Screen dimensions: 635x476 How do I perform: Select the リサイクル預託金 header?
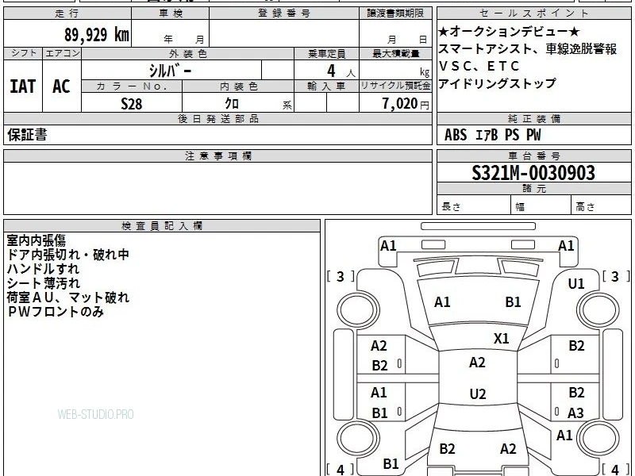[x=395, y=86]
